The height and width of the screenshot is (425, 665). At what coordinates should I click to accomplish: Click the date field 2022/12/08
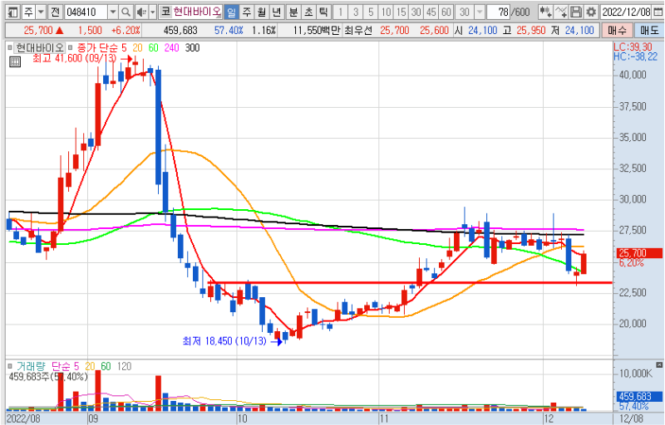626,12
